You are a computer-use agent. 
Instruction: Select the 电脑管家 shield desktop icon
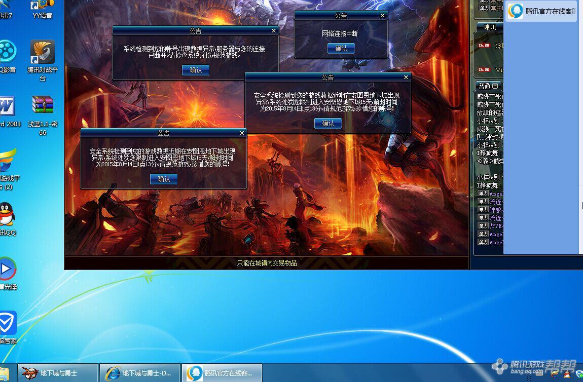click(x=8, y=327)
